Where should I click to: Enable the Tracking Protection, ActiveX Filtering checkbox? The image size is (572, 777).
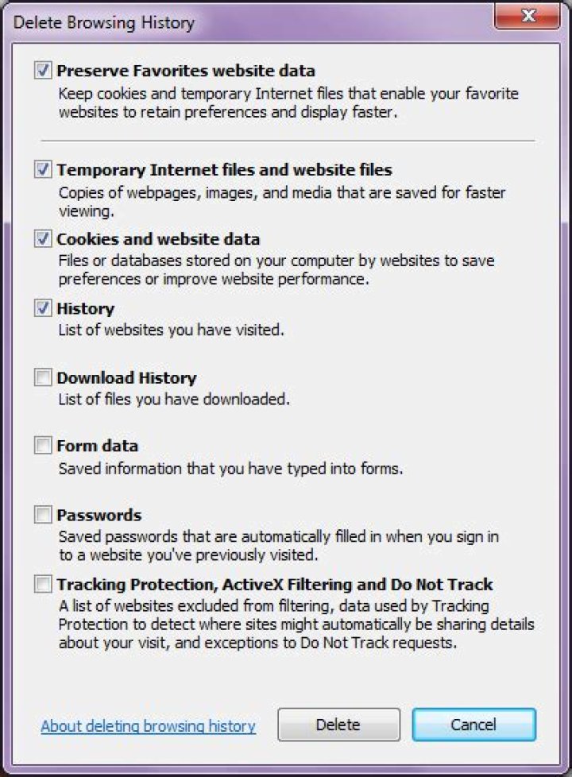[x=44, y=585]
